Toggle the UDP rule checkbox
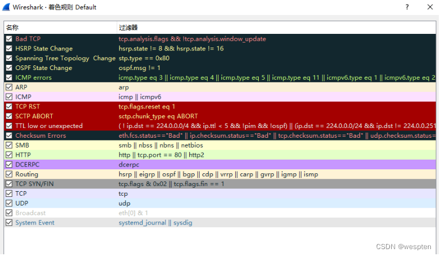 tap(9, 203)
